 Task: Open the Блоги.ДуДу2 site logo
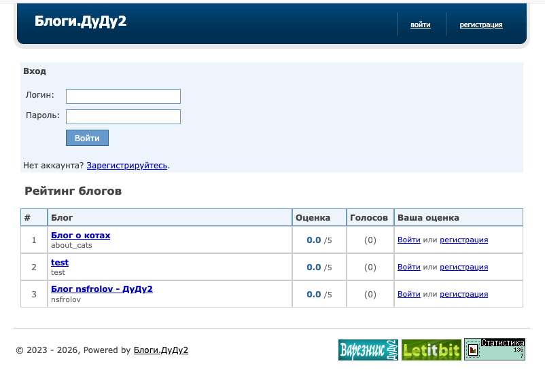point(81,21)
